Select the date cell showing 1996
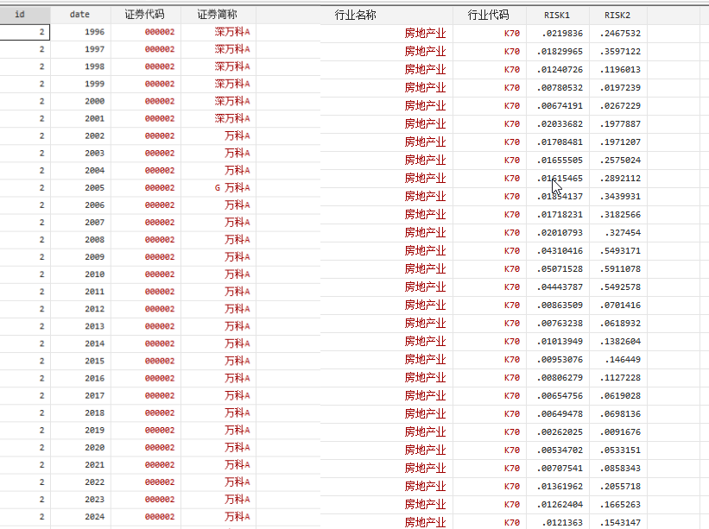Viewport: 709px width, 529px height. [x=95, y=32]
